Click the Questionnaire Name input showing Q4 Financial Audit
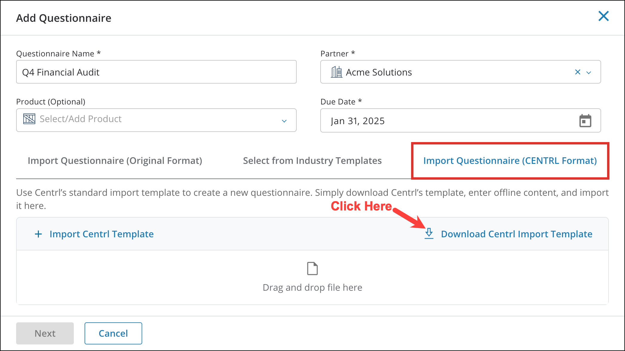The image size is (625, 351). click(x=156, y=72)
